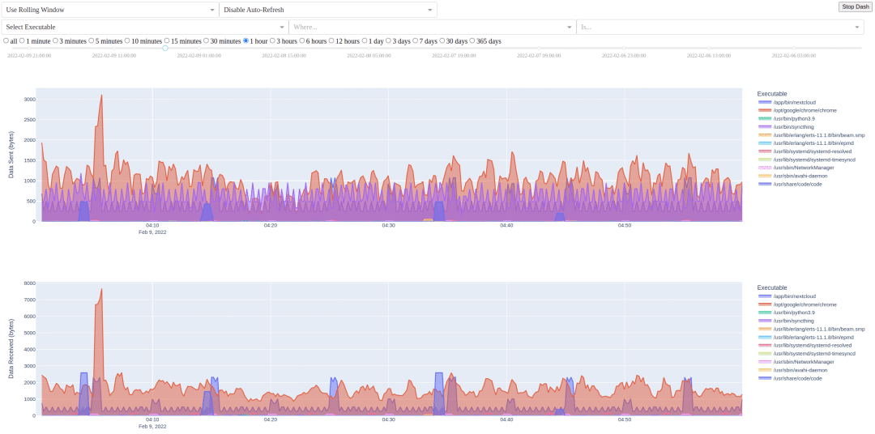Select the 'all' time range radio
Screen dimensions: 875x434
6,40
